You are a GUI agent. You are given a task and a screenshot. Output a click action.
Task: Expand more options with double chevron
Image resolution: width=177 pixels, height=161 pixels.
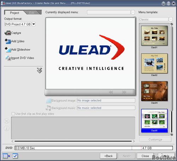(39, 71)
